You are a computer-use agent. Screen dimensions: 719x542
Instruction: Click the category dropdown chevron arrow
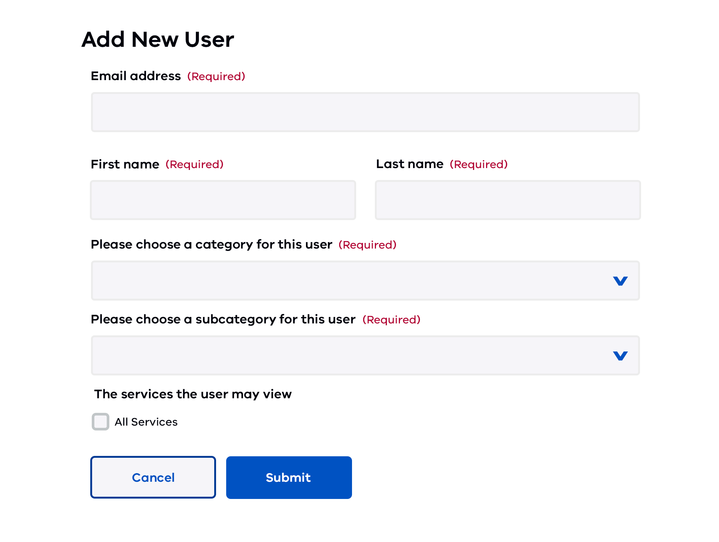coord(620,281)
